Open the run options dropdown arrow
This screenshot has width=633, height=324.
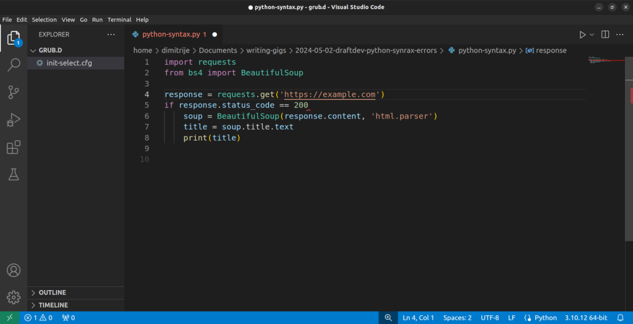[592, 35]
